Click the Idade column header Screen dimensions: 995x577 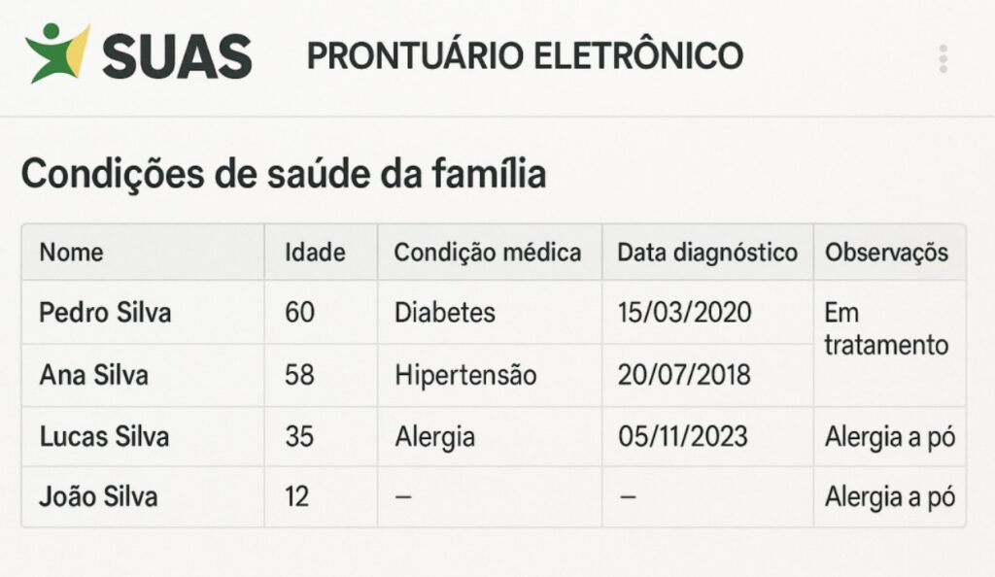click(x=314, y=253)
